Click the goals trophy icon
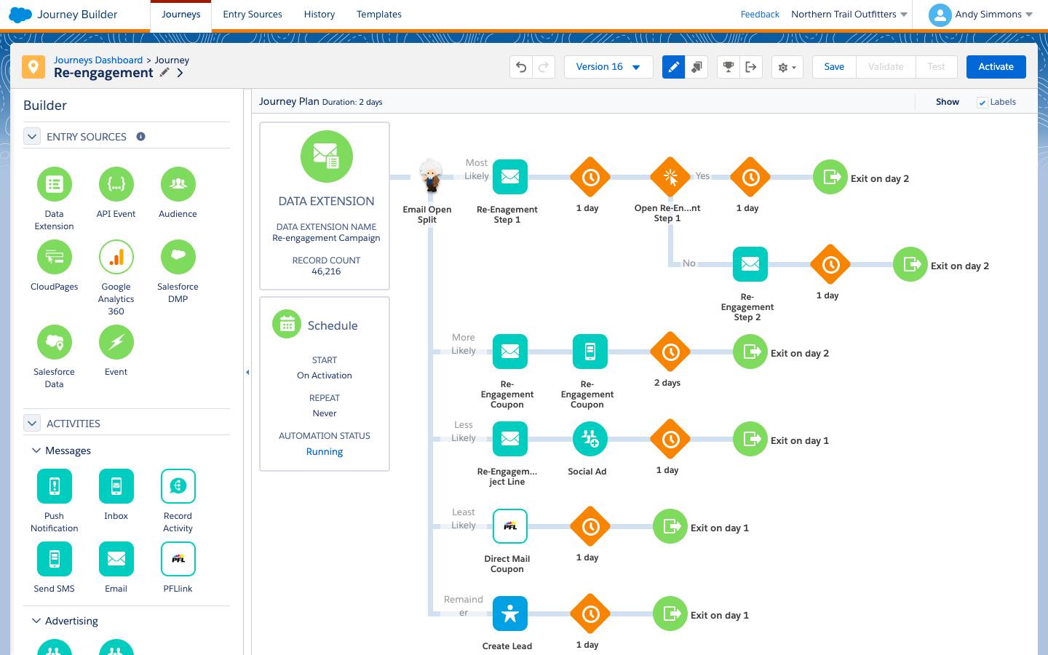The height and width of the screenshot is (655, 1048). [x=728, y=67]
